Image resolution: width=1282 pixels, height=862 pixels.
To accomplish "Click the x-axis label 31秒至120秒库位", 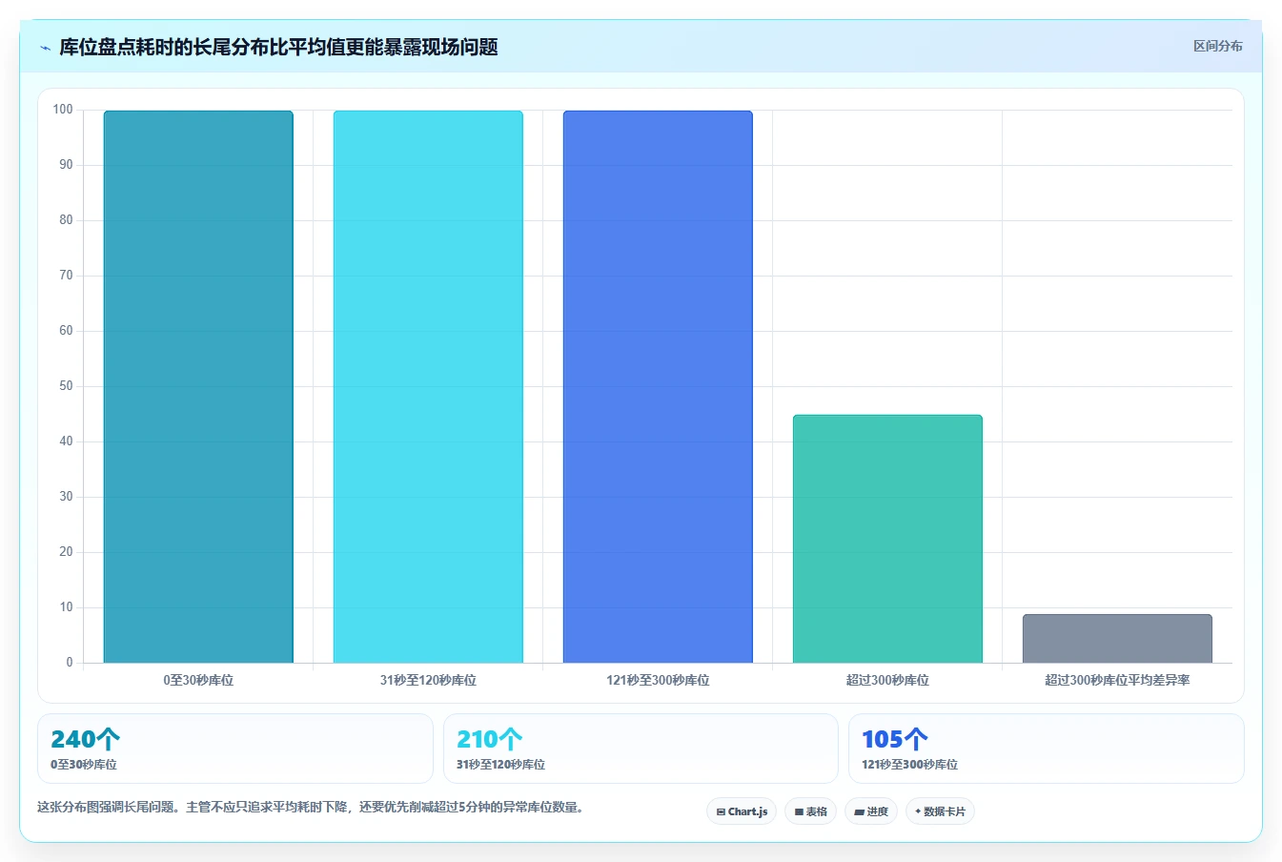I will click(428, 680).
